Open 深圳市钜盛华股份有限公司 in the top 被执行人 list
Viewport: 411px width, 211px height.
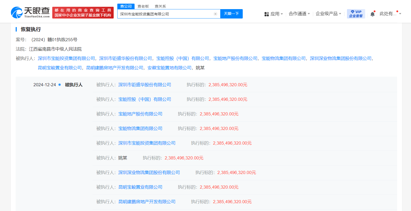pyautogui.click(x=126, y=58)
